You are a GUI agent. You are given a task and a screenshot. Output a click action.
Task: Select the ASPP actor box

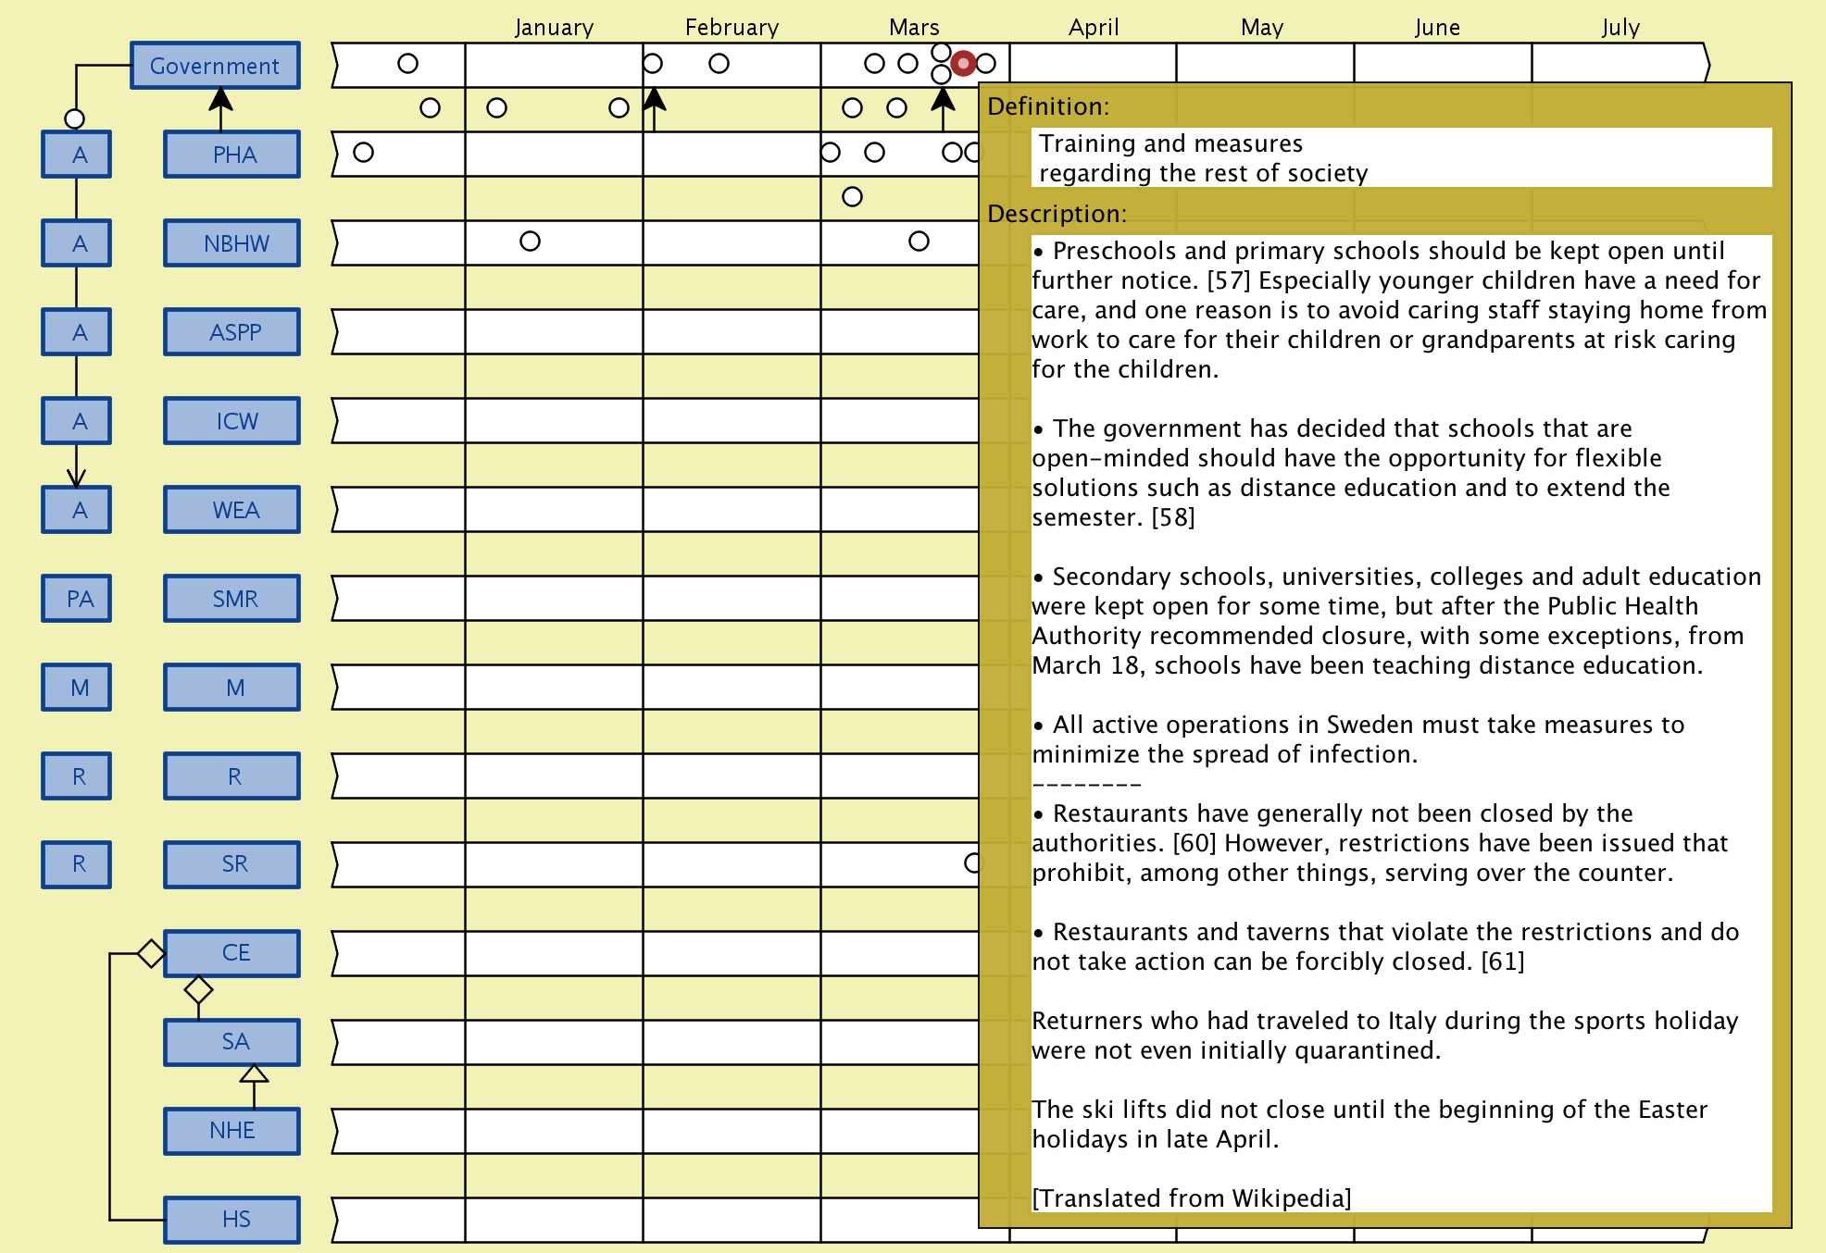232,332
